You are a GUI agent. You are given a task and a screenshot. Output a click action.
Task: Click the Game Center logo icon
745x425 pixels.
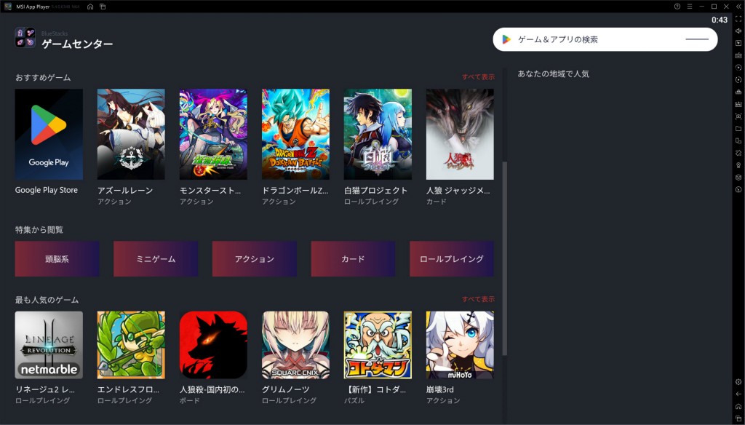25,38
